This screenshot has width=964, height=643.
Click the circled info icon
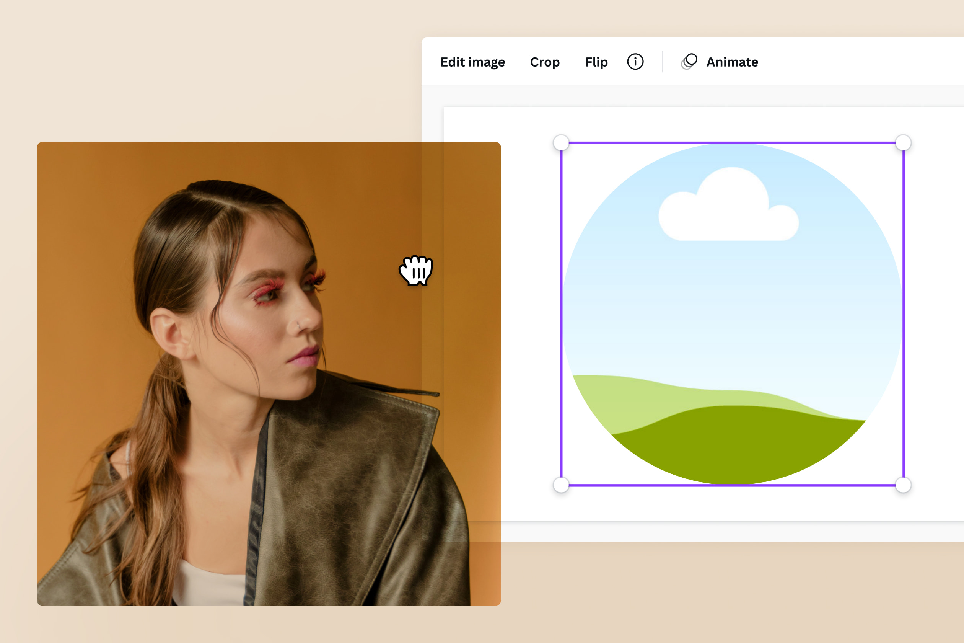(x=635, y=62)
